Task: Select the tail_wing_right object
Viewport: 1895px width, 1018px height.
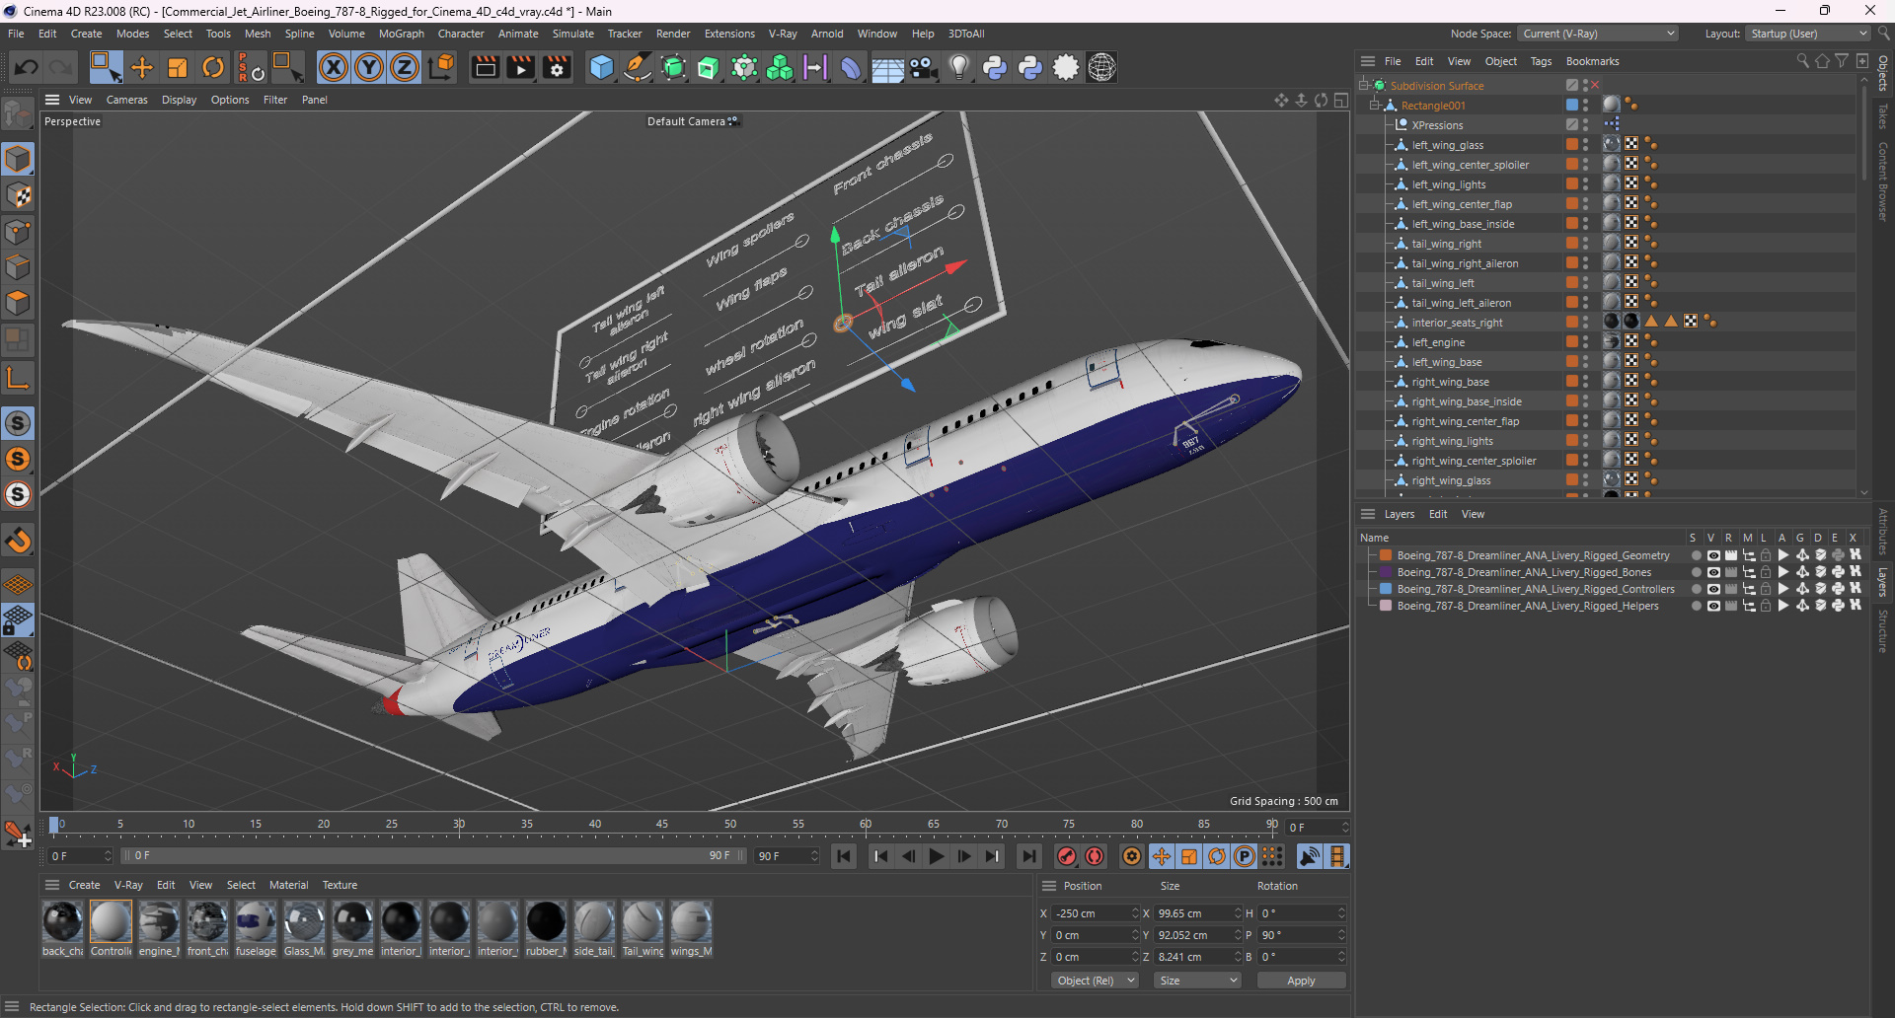Action: (1446, 244)
